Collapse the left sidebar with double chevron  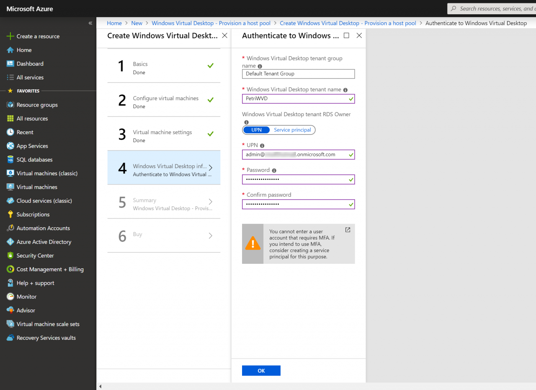click(x=90, y=23)
